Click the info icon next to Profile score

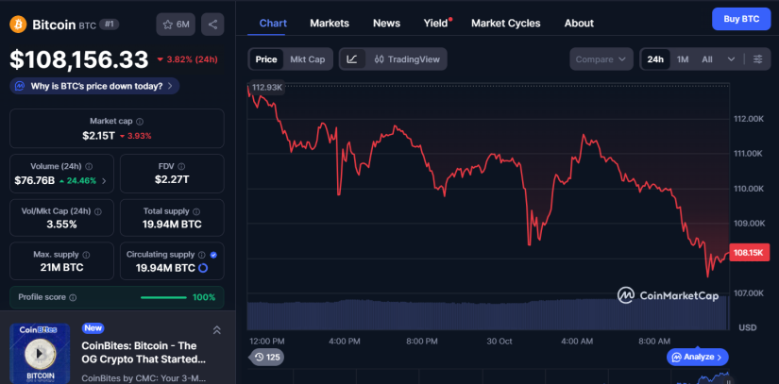pos(73,298)
